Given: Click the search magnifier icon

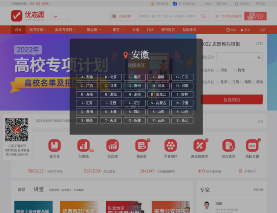Looking at the screenshot, I should tap(204, 16).
